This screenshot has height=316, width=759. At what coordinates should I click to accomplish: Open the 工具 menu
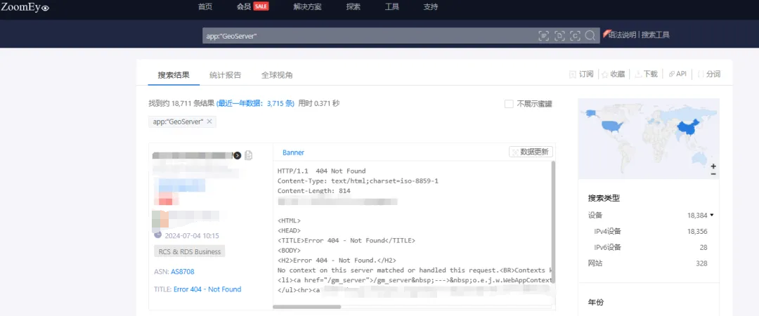(x=391, y=7)
